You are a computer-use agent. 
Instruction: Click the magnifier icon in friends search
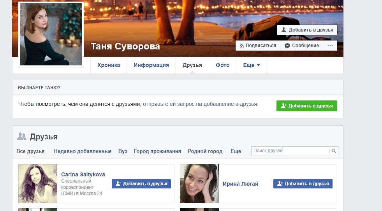pyautogui.click(x=334, y=151)
